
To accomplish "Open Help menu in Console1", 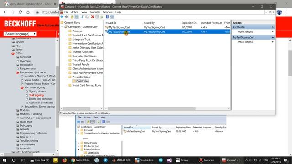I will coord(118,12).
